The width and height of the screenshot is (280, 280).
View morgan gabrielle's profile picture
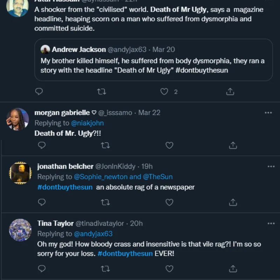pyautogui.click(x=17, y=119)
